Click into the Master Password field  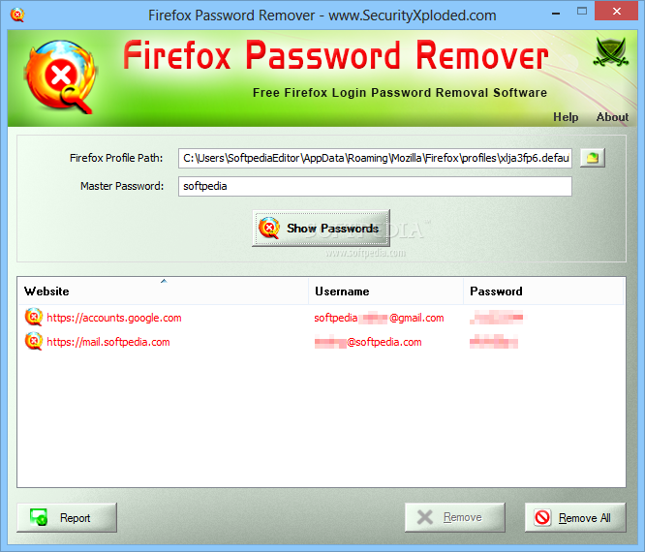[x=375, y=186]
